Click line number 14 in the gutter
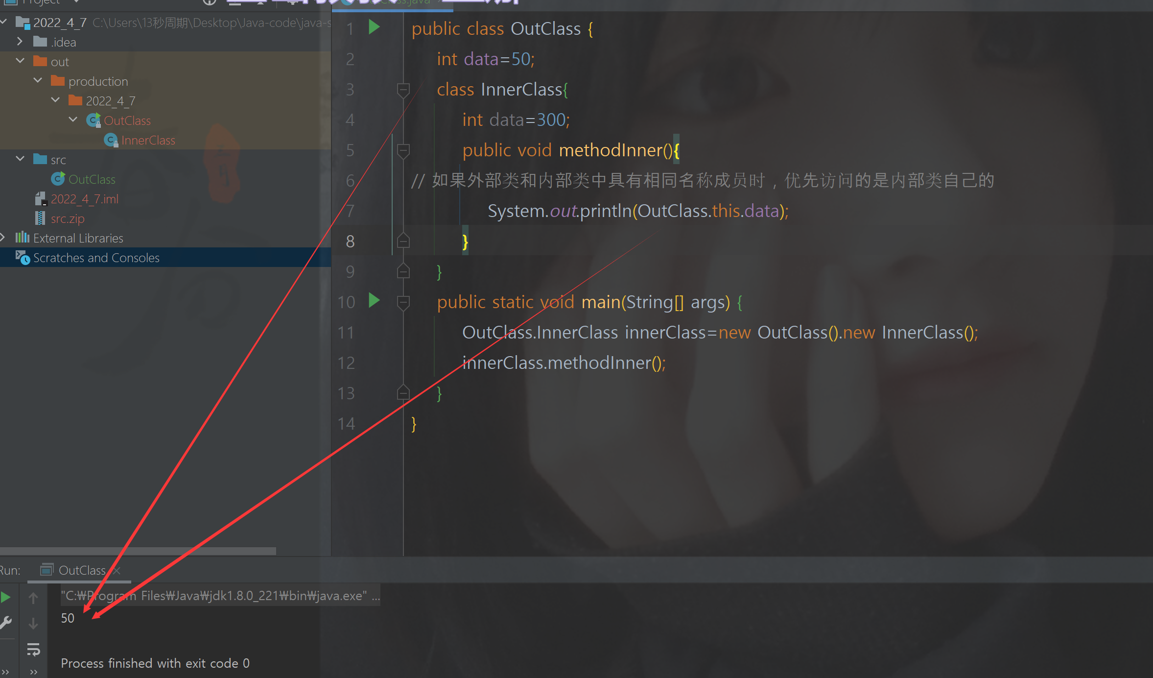This screenshot has width=1153, height=678. (346, 423)
